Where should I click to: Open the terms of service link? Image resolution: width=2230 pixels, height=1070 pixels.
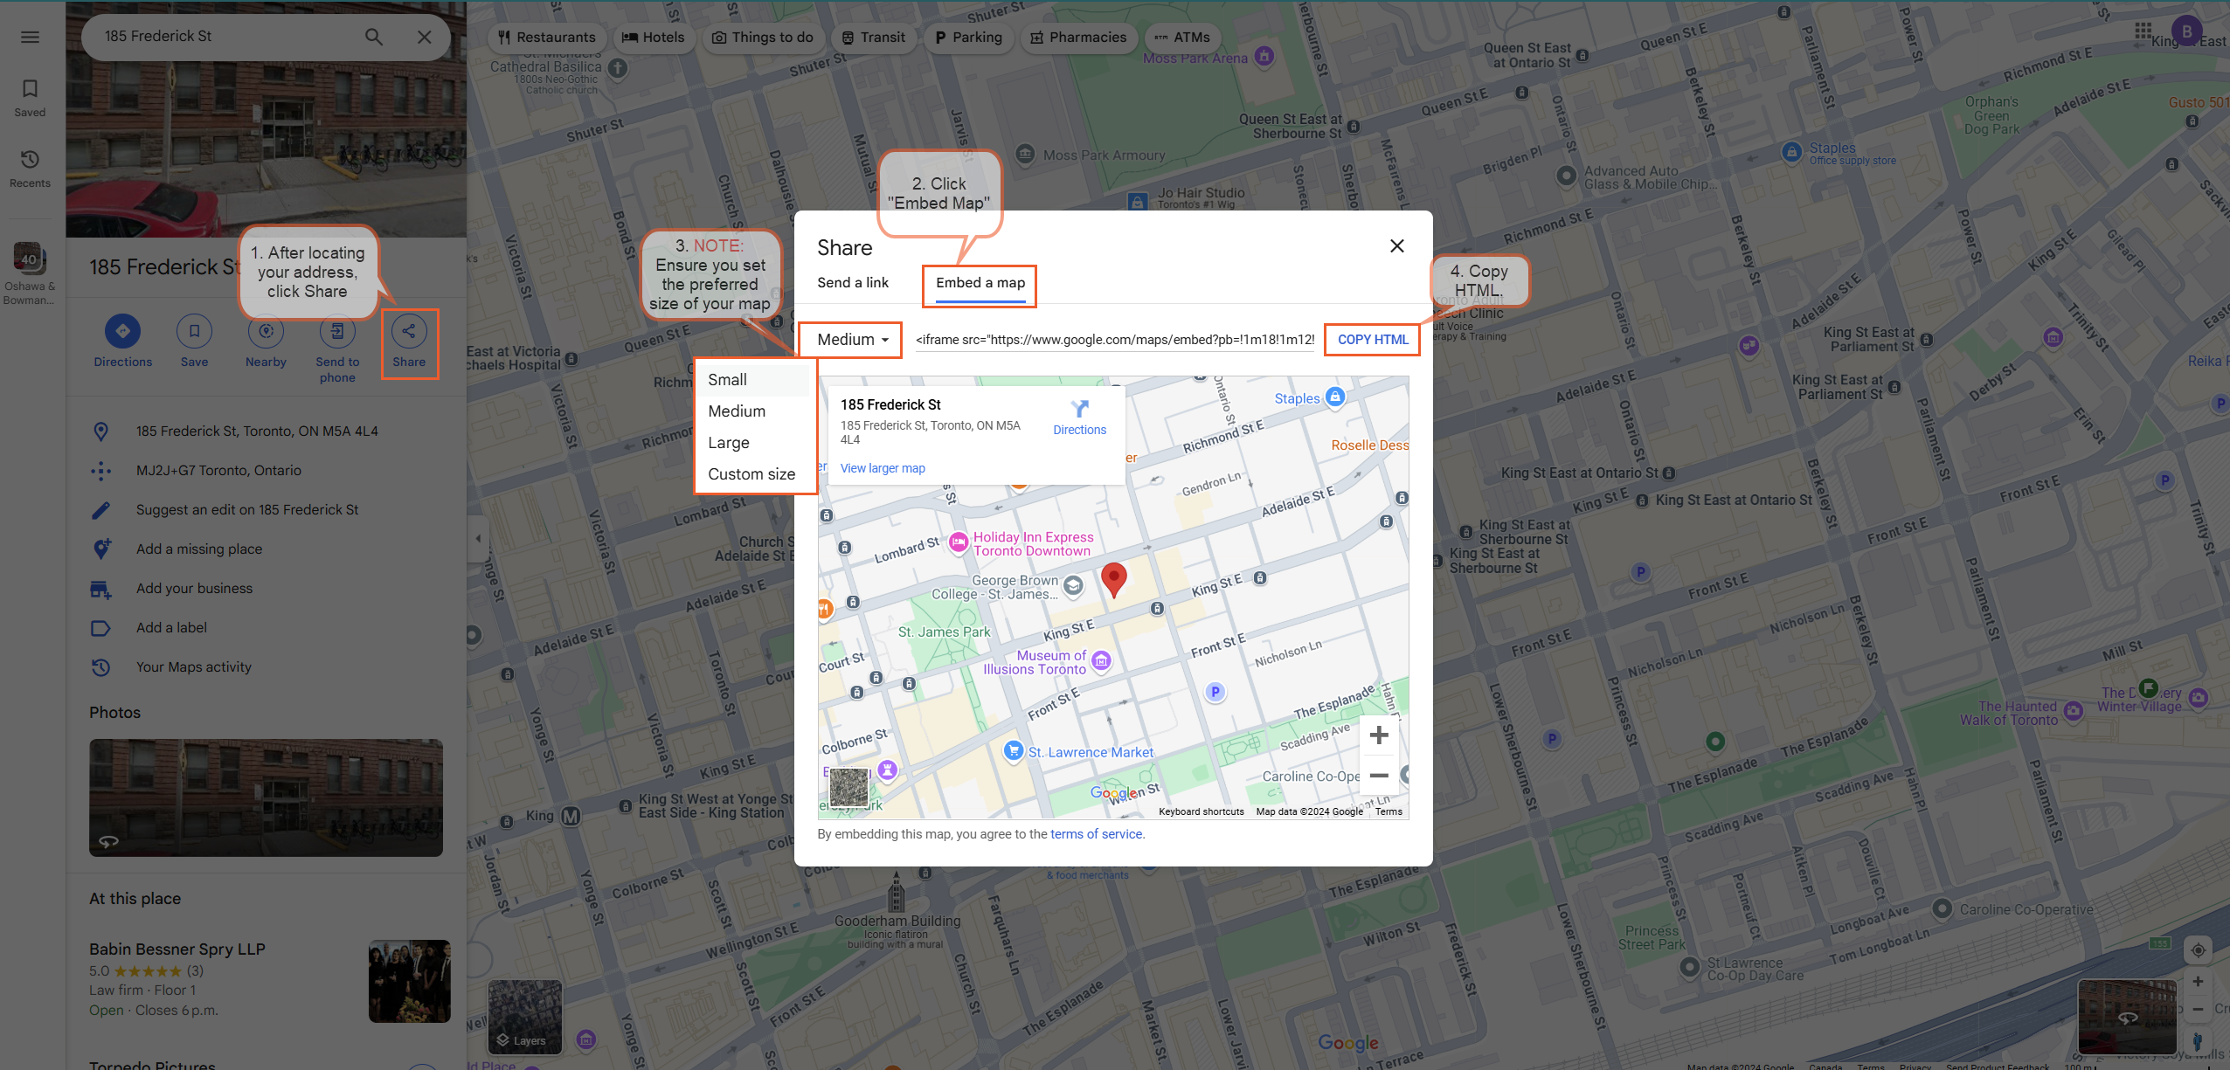(1097, 834)
